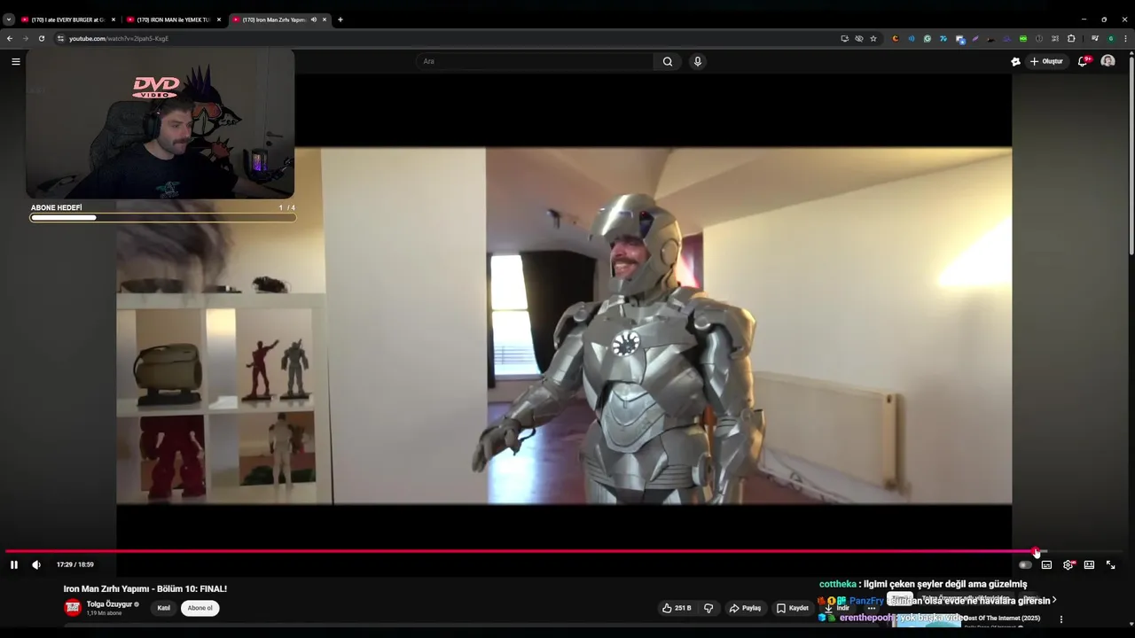
Task: Open the account avatar menu
Action: 1108,61
